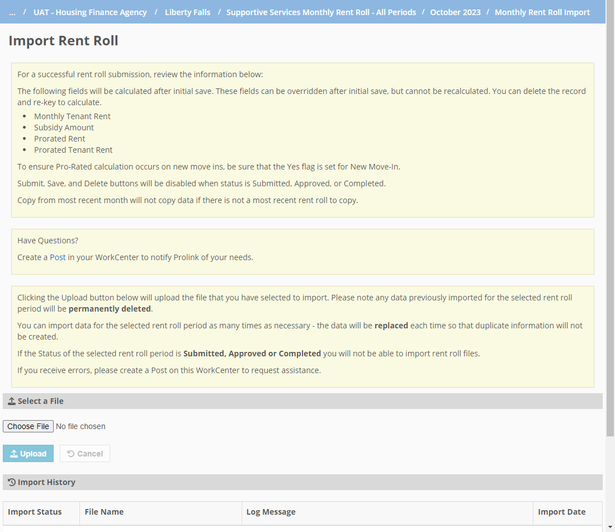Go to UAT - Housing Finance Agency breadcrumb
Image resolution: width=615 pixels, height=532 pixels.
point(90,12)
